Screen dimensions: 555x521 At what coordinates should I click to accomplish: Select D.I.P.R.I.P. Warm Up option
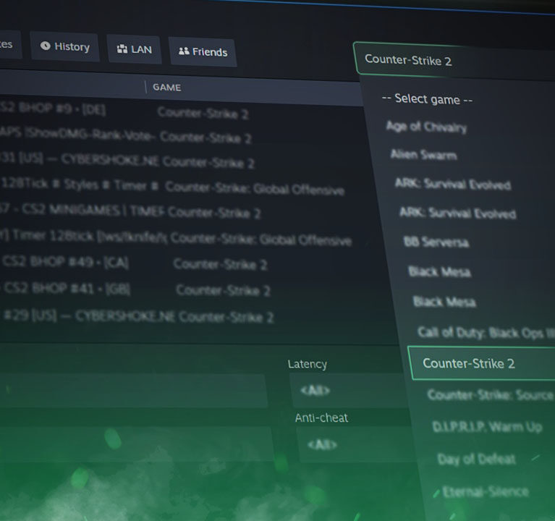[487, 426]
